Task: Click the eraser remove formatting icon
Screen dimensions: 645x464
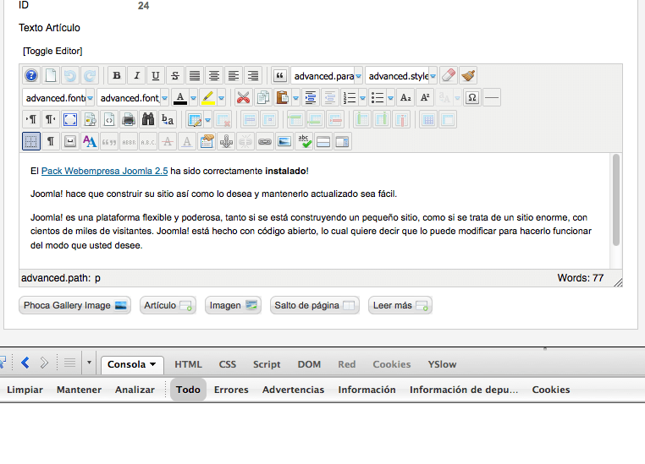Action: [x=449, y=75]
